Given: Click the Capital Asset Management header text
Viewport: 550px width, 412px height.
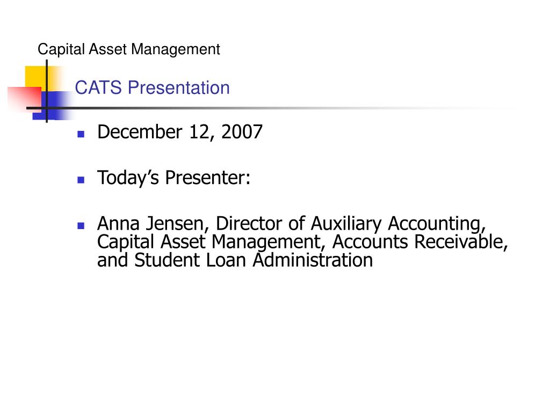Looking at the screenshot, I should [129, 49].
